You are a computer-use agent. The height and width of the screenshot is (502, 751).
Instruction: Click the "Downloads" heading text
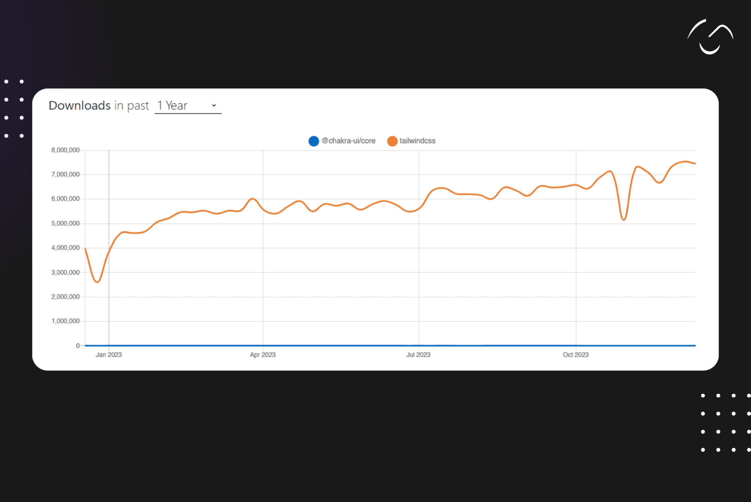80,106
